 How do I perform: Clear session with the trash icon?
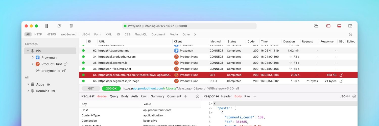point(71,26)
